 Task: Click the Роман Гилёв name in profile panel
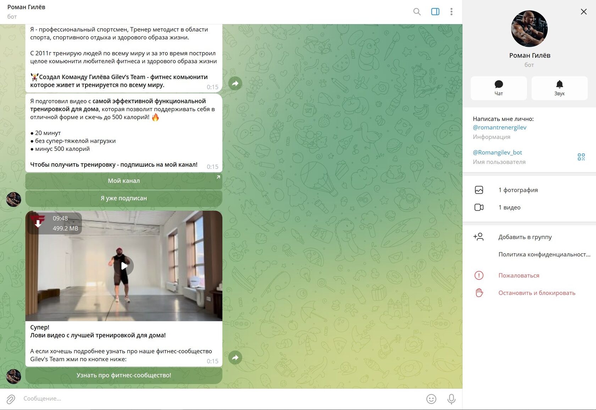(530, 55)
